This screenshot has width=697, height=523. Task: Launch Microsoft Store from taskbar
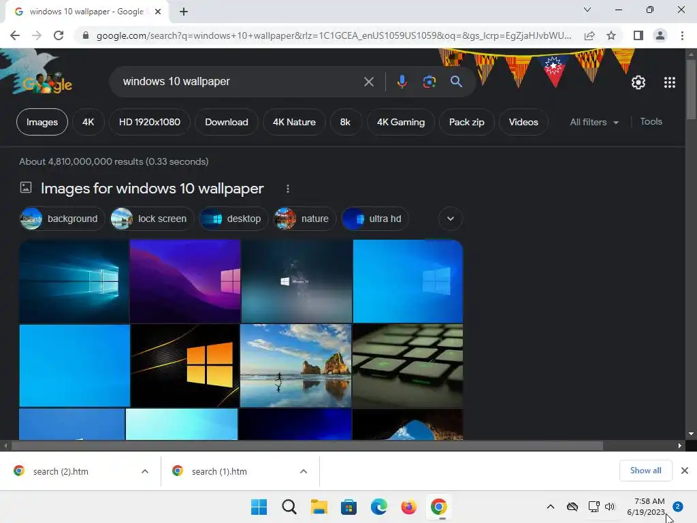click(x=349, y=507)
